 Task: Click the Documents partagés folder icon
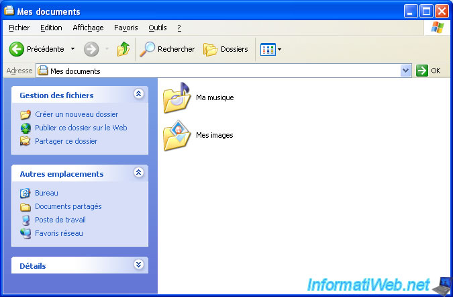pos(26,207)
